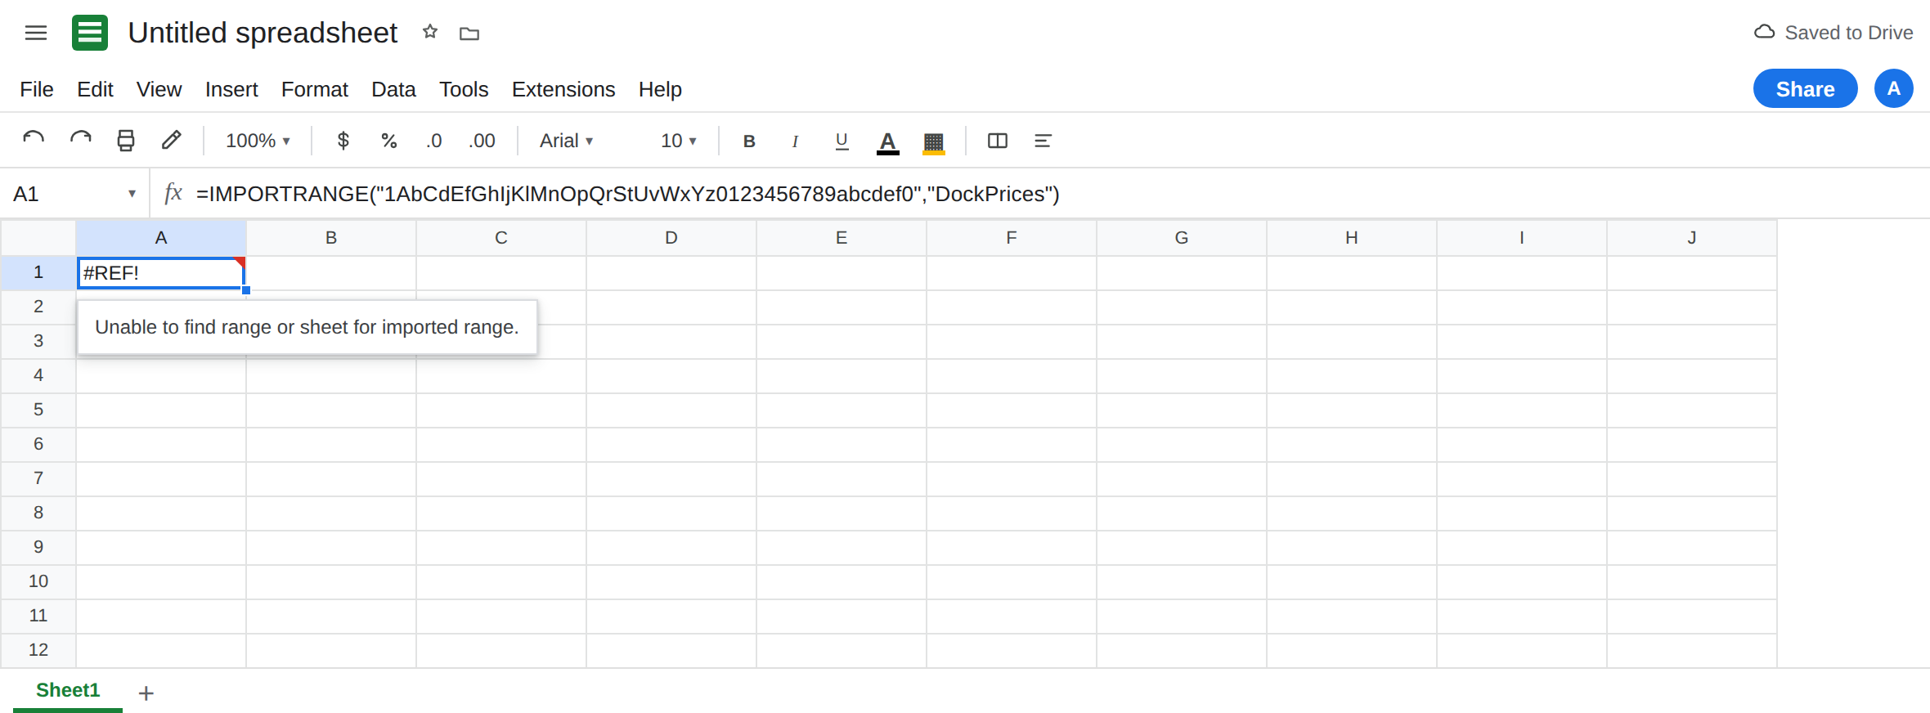This screenshot has height=713, width=1930.
Task: Open the fill color picker
Action: pos(934,142)
